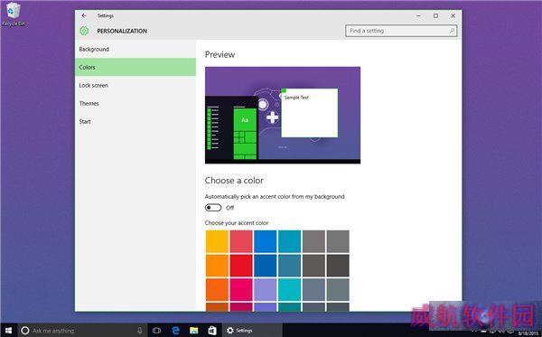Click the back arrow in Settings
The width and height of the screenshot is (542, 337).
(x=84, y=15)
